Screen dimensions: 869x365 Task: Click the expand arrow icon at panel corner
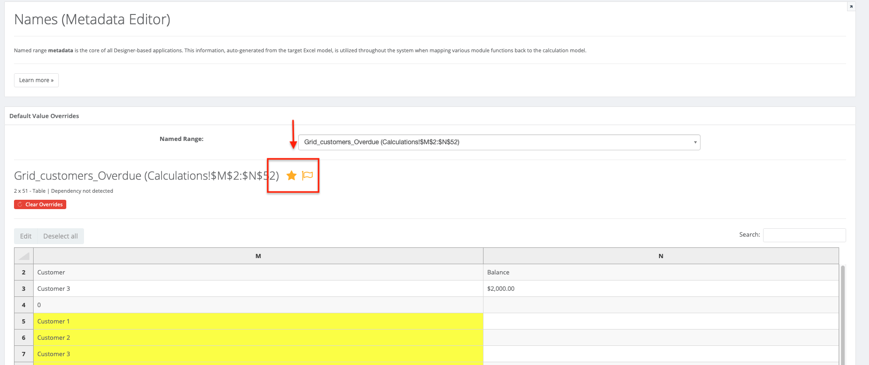click(x=851, y=7)
